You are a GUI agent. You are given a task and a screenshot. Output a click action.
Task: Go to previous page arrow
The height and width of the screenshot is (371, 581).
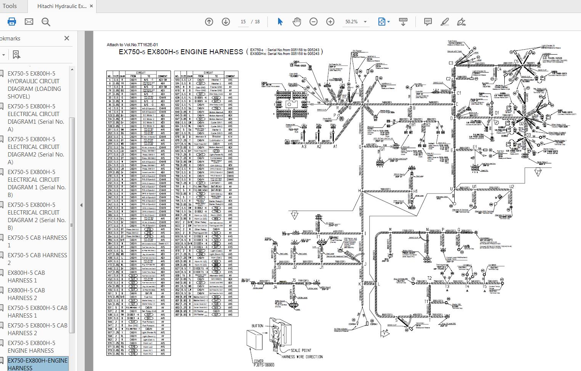(209, 22)
